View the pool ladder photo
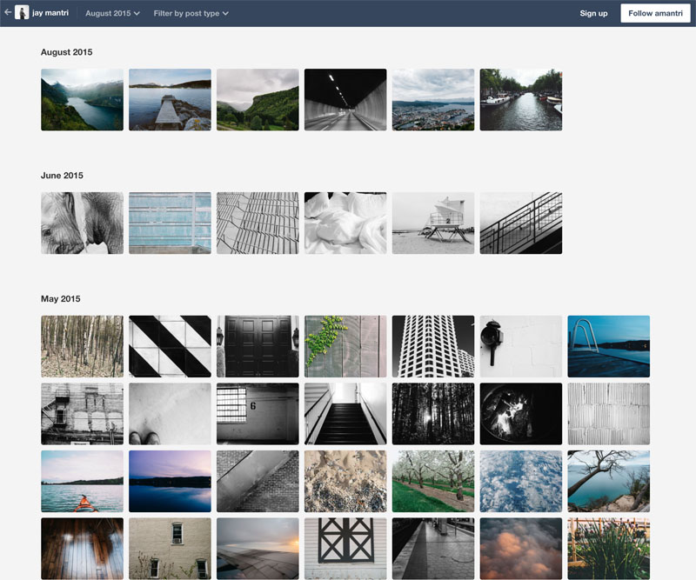 (x=608, y=346)
